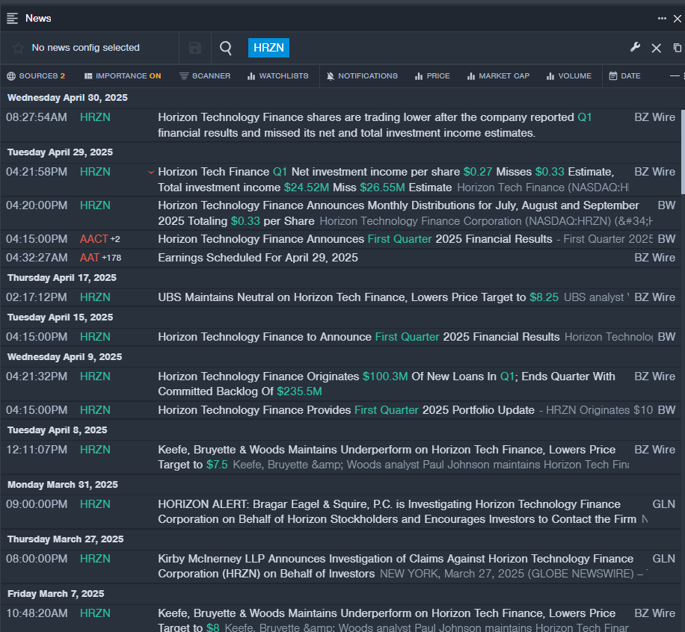
Task: Open 'Announces First Quarter 2025 Financial Results' headline
Action: pyautogui.click(x=355, y=239)
